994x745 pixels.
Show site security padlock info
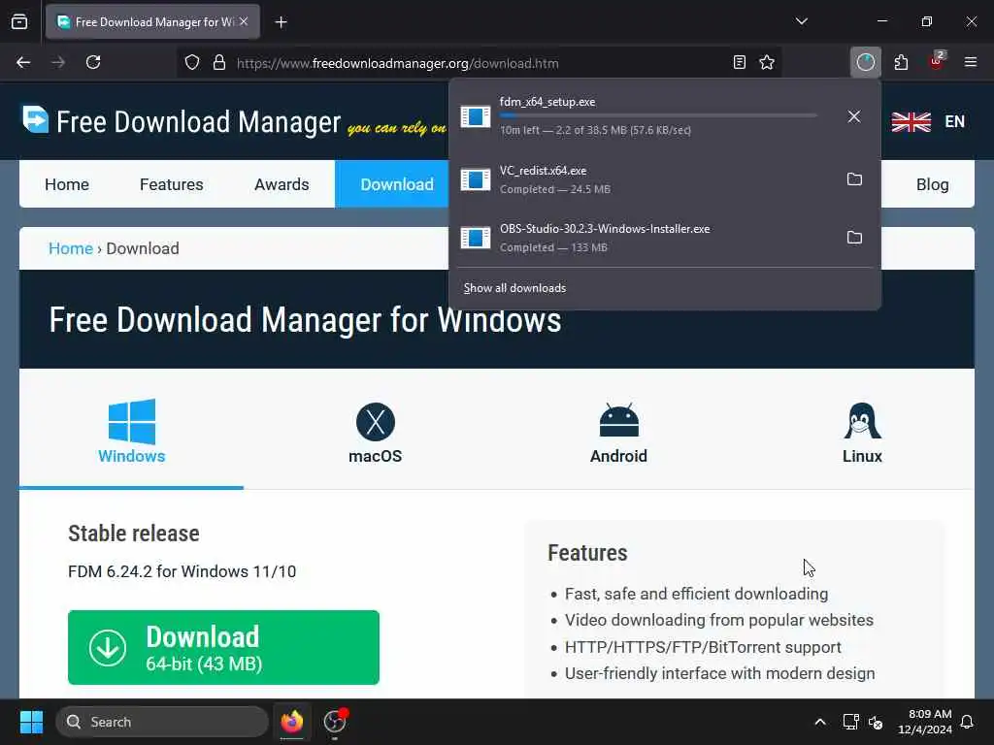(x=219, y=63)
